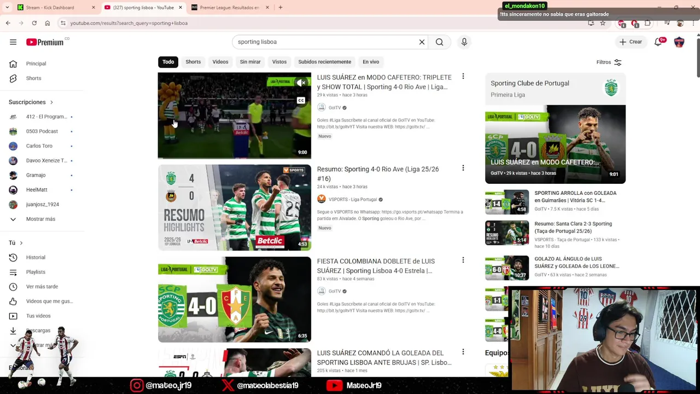Bookmark this page star icon

click(603, 23)
